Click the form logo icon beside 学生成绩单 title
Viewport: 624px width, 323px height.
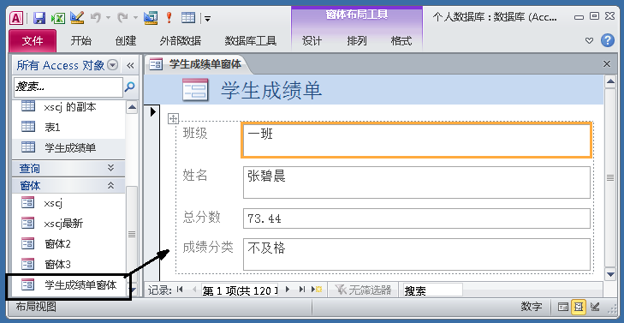[195, 90]
